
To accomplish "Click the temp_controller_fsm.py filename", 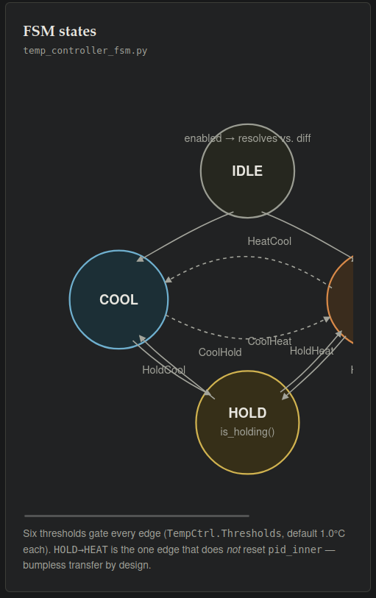I will pos(85,50).
